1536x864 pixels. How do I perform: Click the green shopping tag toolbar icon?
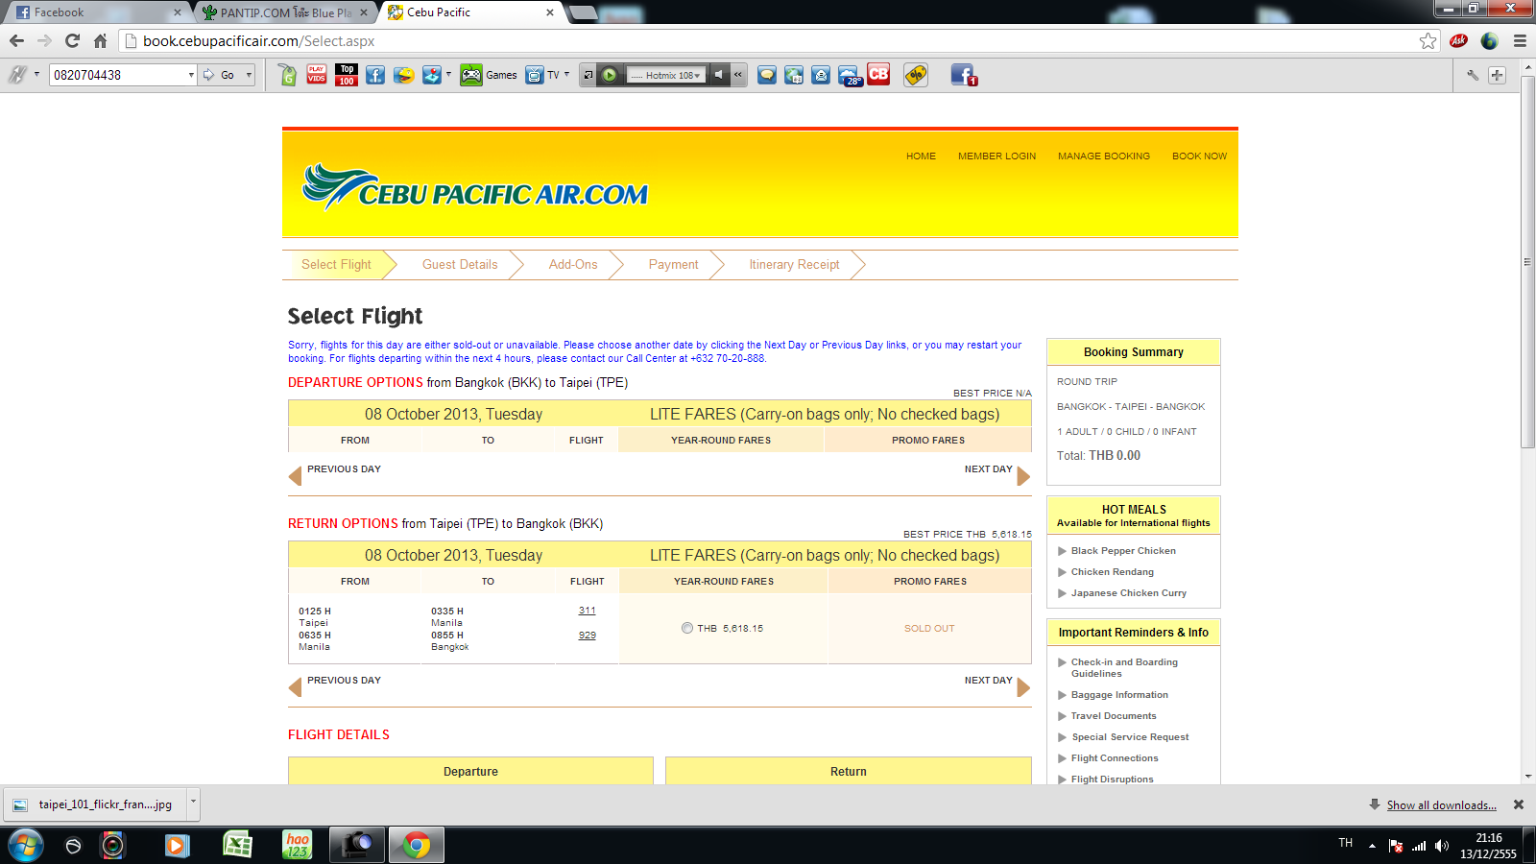[287, 75]
